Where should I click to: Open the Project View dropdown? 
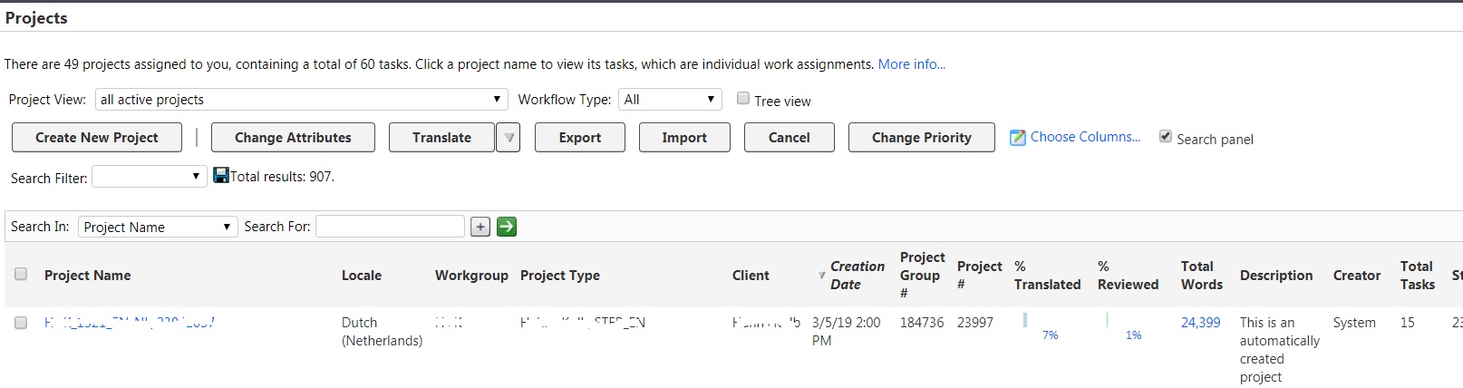pos(300,100)
